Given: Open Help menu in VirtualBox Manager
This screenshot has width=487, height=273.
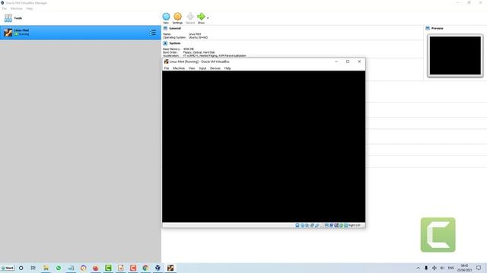Looking at the screenshot, I should pyautogui.click(x=29, y=8).
